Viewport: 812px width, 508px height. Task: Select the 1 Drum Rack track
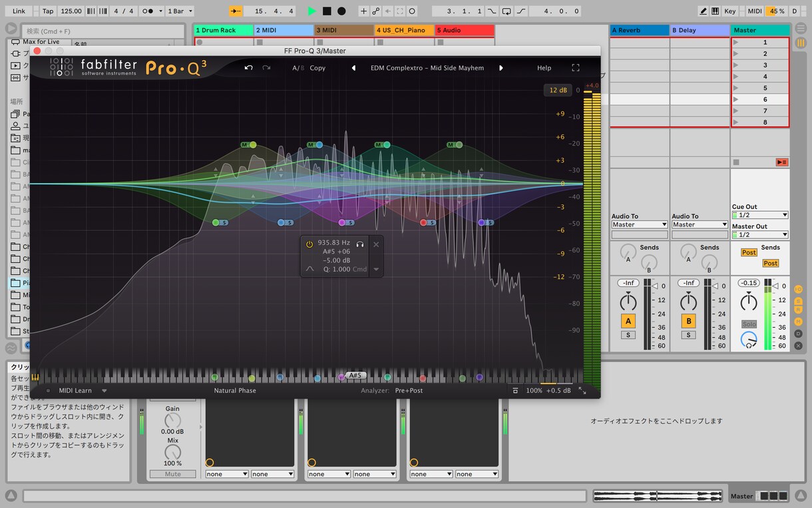click(x=224, y=30)
